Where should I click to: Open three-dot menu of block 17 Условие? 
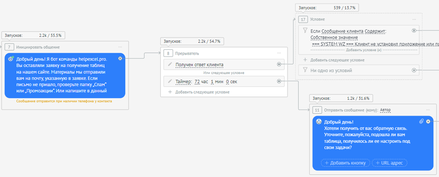coord(414,19)
